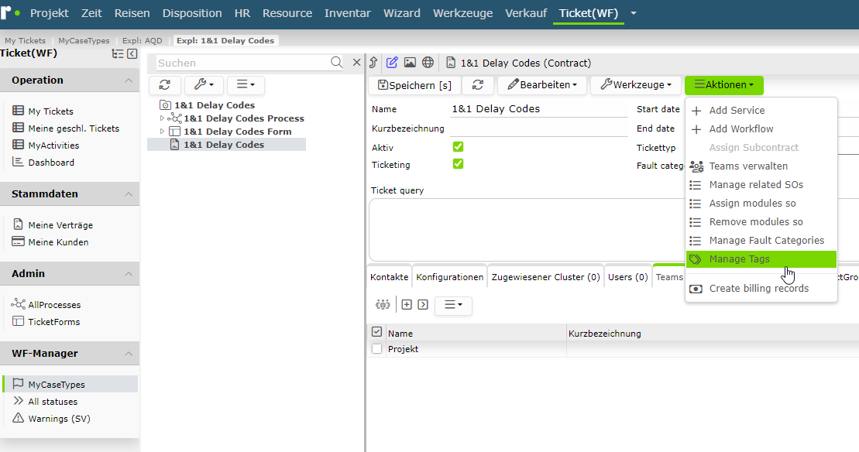Refresh the tree with the reload icon
Viewport: 859px width, 452px height.
(x=164, y=85)
